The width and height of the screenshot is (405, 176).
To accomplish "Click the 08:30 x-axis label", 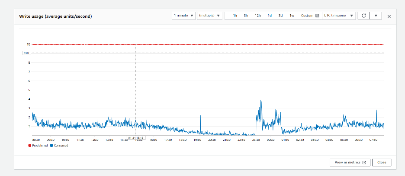I will pyautogui.click(x=35, y=140).
